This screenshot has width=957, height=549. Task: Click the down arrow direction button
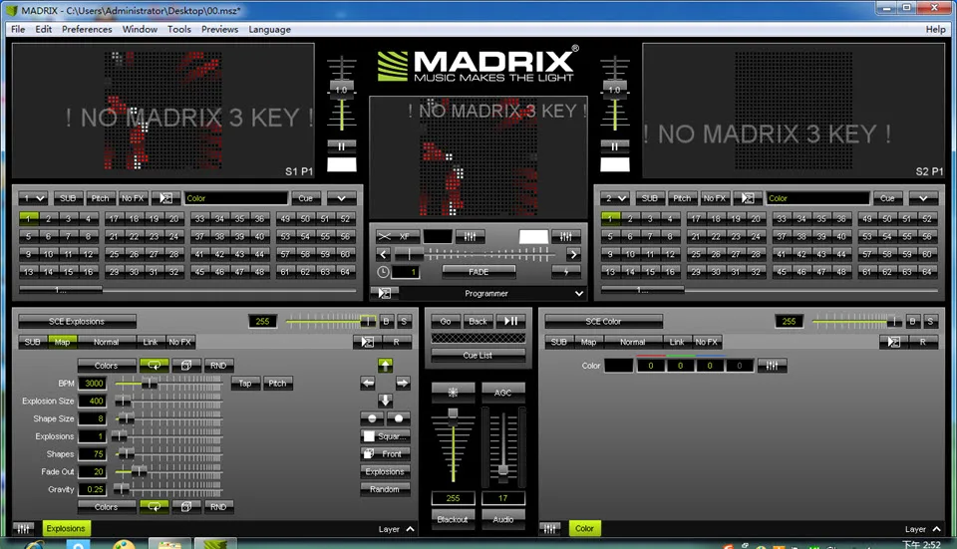pyautogui.click(x=385, y=401)
